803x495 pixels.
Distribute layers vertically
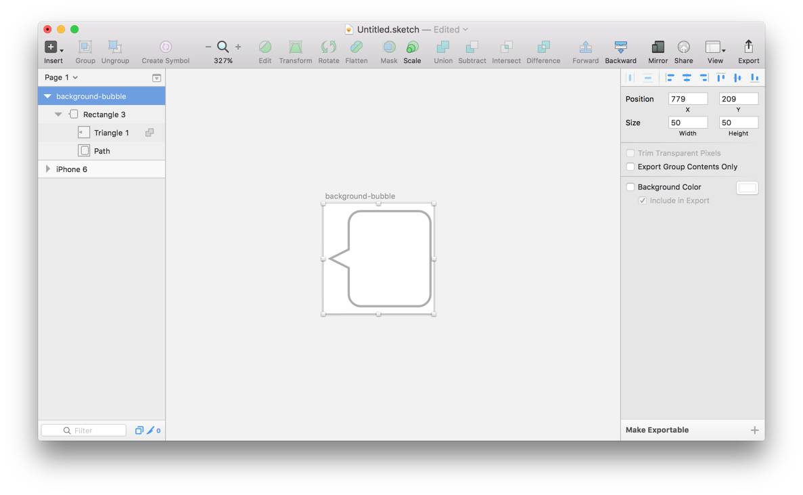(x=648, y=78)
